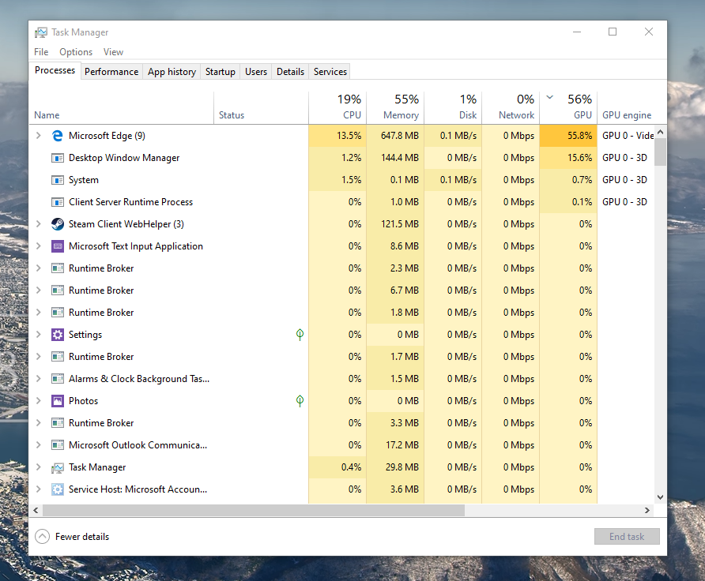Click the vertical scrollbar up arrow

(661, 132)
